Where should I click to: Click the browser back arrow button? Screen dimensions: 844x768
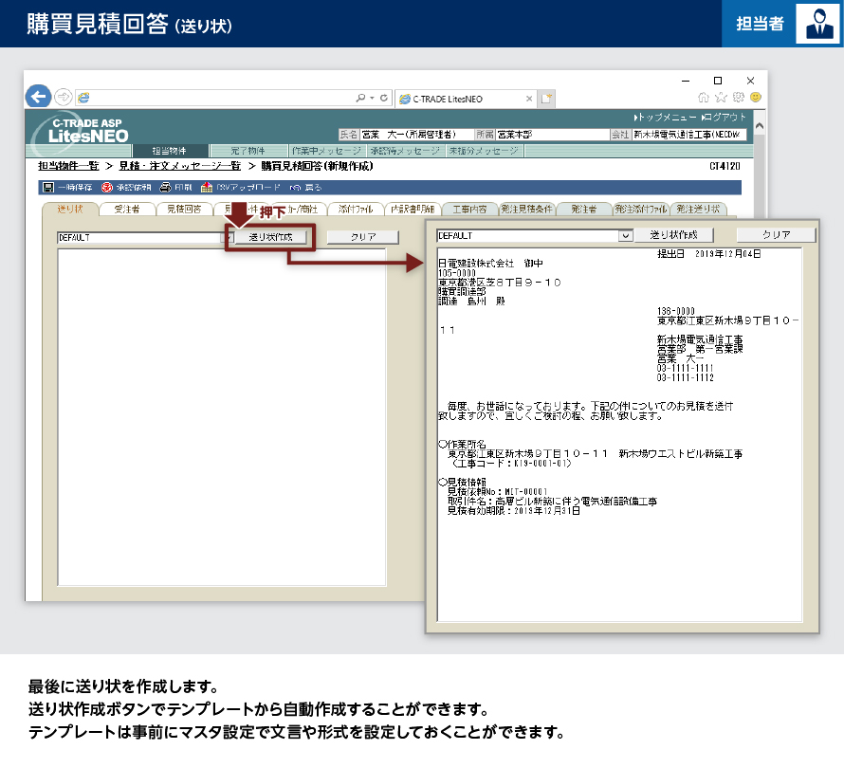click(x=38, y=97)
